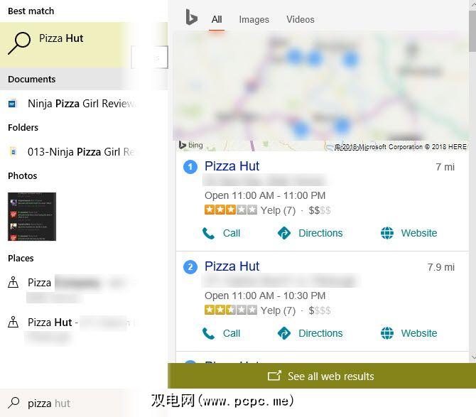Click the document icon for Ninja Pizza Girl Review

coord(13,104)
